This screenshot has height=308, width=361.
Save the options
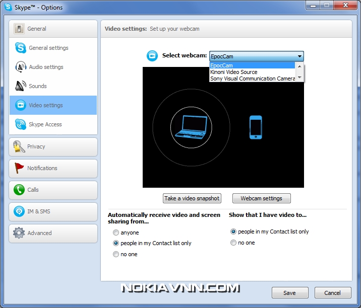290,293
